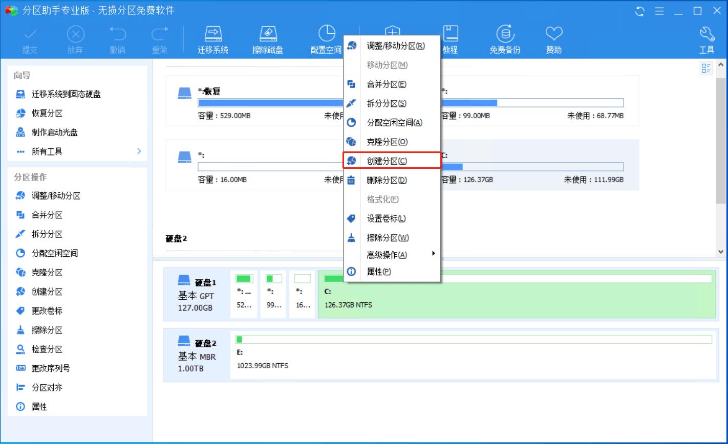The width and height of the screenshot is (728, 444).
Task: Expand 所有工具 with the chevron
Action: pyautogui.click(x=138, y=151)
